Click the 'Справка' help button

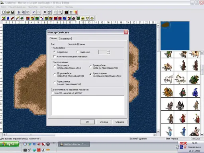coord(120,122)
